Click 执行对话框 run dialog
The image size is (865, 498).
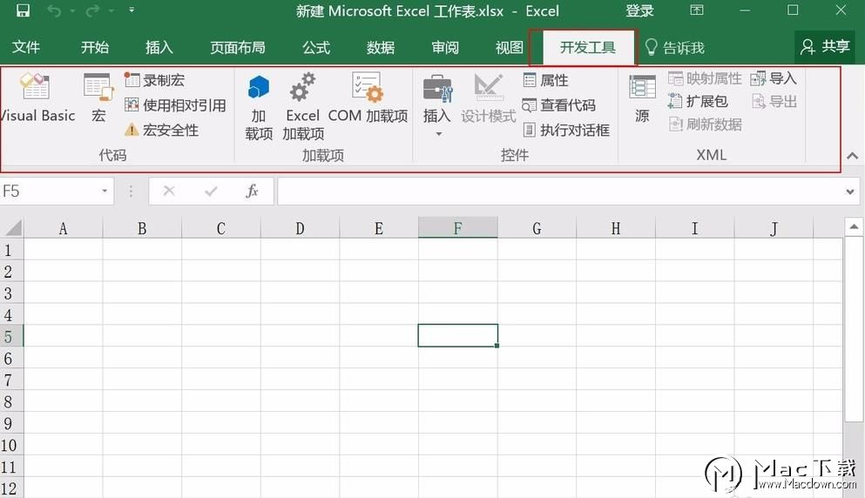pos(566,130)
